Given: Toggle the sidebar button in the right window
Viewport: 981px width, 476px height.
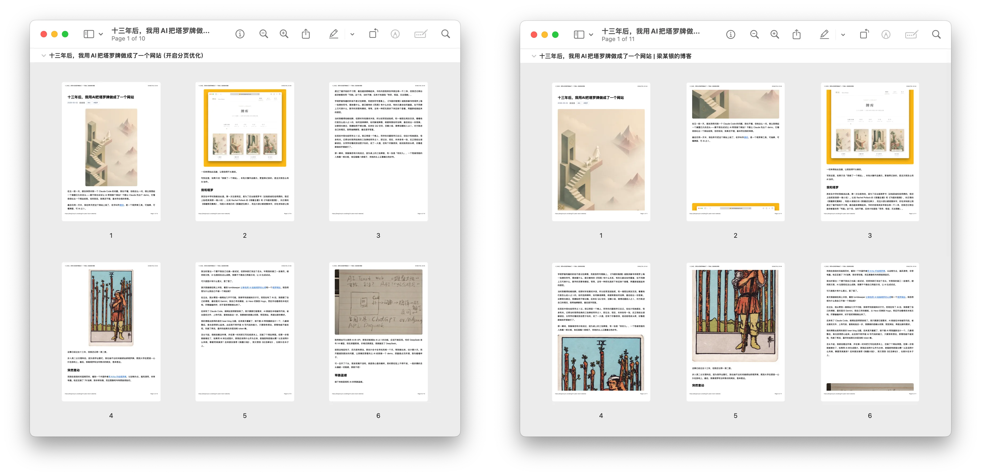Looking at the screenshot, I should click(x=579, y=35).
